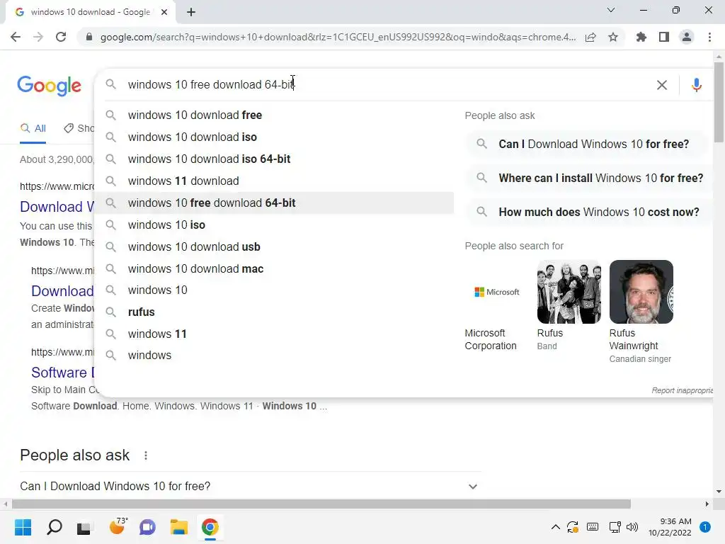
Task: Click Report inappropriate predictions link
Action: click(x=683, y=390)
